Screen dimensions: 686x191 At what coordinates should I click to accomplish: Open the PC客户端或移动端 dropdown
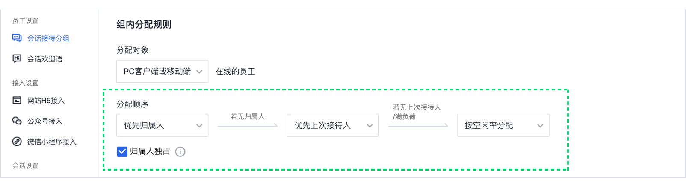(162, 71)
